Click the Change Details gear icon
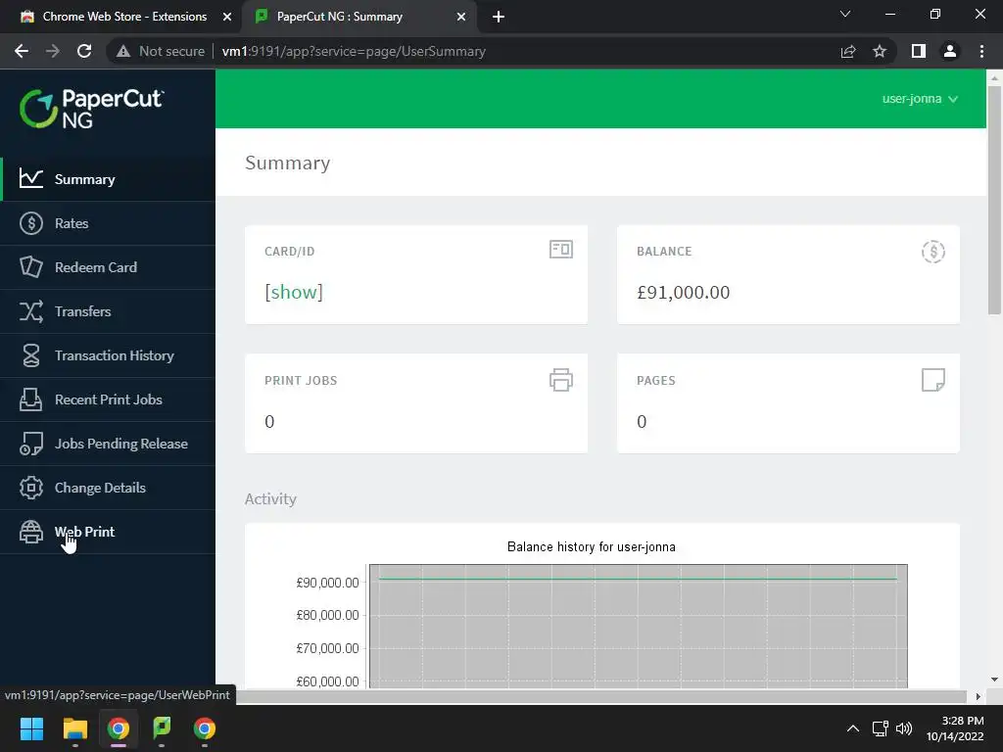Image resolution: width=1003 pixels, height=752 pixels. click(30, 488)
